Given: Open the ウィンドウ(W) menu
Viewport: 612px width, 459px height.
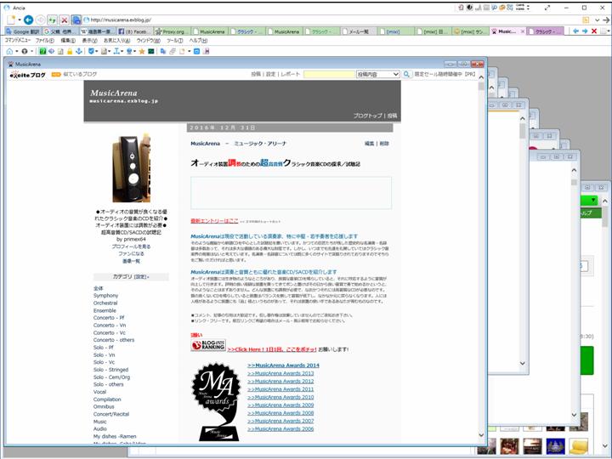Looking at the screenshot, I should click(x=148, y=41).
